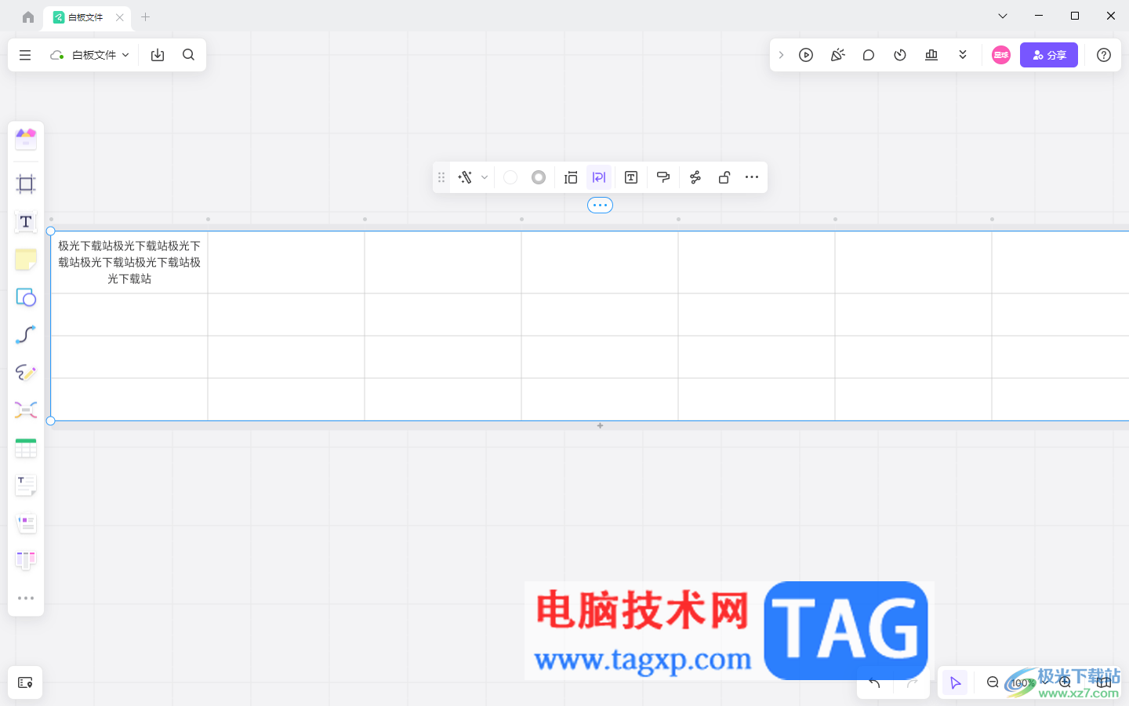
Task: Click the undo arrow button
Action: pos(874,683)
